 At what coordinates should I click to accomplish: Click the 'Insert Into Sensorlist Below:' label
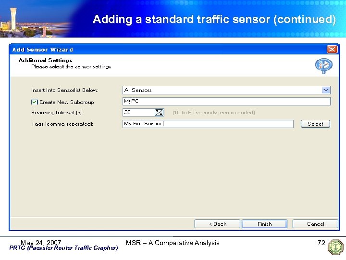click(65, 90)
